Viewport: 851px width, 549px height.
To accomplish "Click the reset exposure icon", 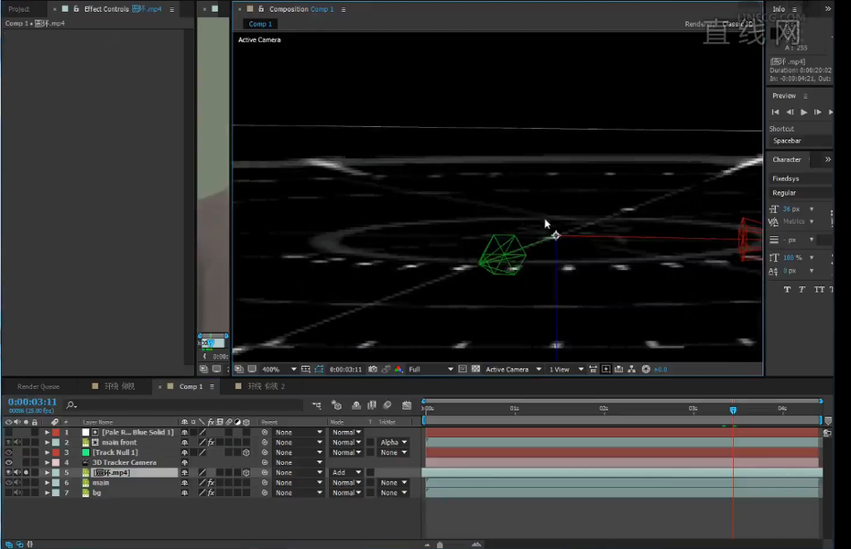I will coord(646,369).
